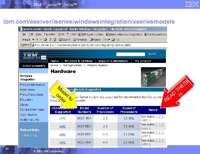Open the View menu
Screen dimensions: 200x154
pyautogui.click(x=39, y=34)
